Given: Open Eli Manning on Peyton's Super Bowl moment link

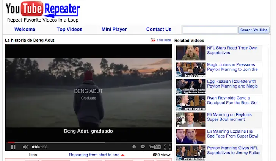Looking at the screenshot, I should 229,117.
